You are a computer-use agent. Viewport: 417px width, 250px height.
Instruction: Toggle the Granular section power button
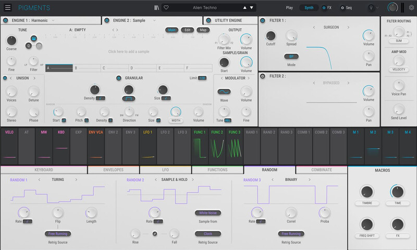(x=119, y=78)
